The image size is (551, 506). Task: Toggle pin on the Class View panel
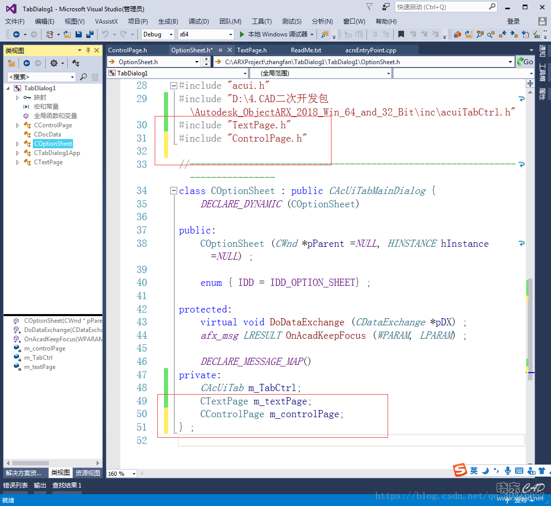point(88,50)
